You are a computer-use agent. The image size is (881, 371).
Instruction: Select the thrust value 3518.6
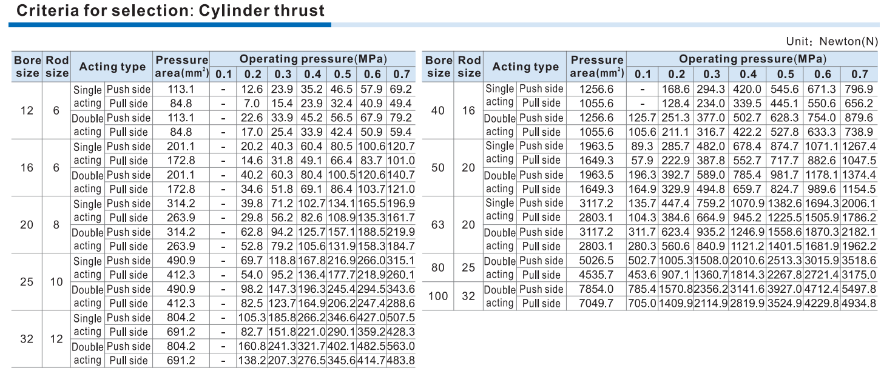(x=859, y=261)
